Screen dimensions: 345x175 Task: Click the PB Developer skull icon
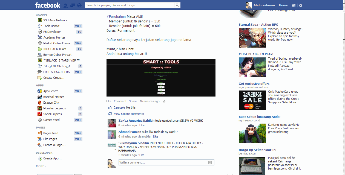(x=40, y=32)
